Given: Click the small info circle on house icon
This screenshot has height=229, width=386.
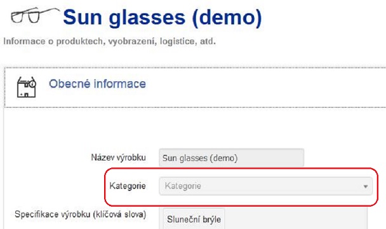Looking at the screenshot, I should 32,84.
